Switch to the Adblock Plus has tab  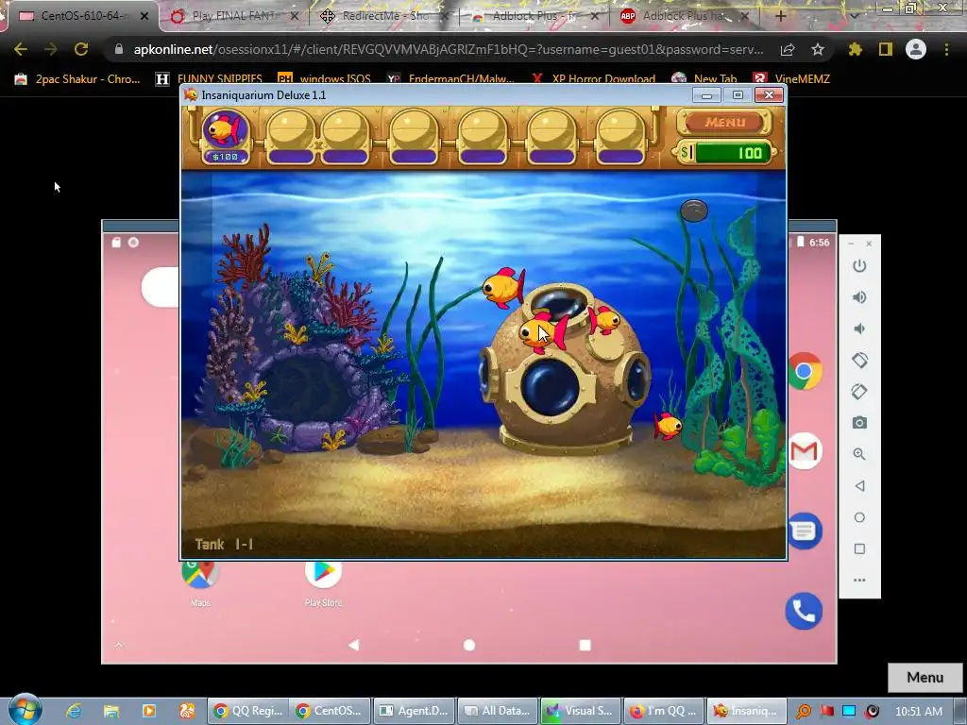tap(685, 16)
